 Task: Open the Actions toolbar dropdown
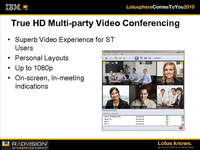click(158, 58)
